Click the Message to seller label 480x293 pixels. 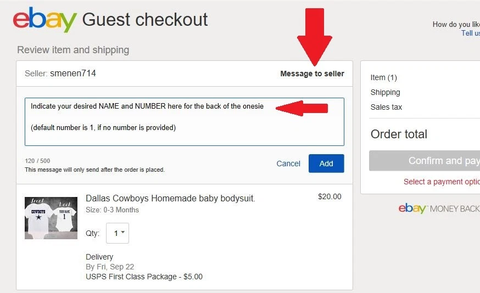pyautogui.click(x=312, y=74)
